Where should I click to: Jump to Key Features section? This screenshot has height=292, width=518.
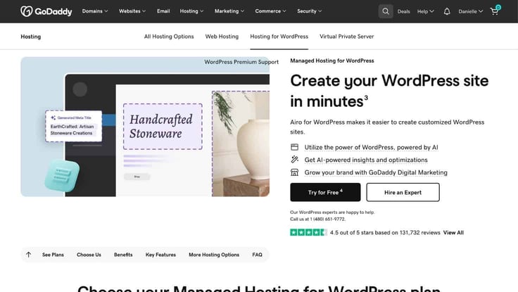tap(160, 255)
